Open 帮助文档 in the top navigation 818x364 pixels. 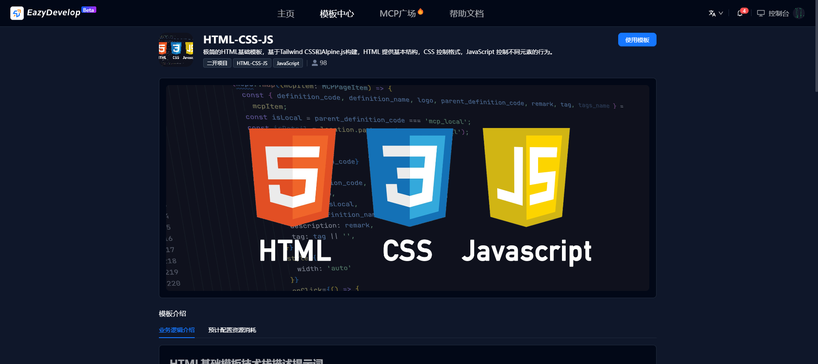pos(467,14)
